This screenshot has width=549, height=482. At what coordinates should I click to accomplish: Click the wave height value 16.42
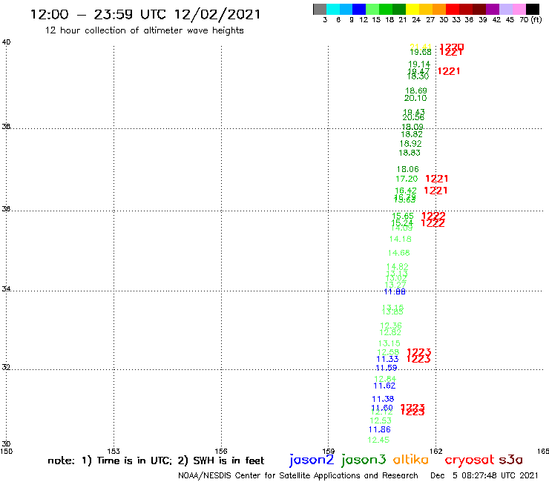click(406, 191)
